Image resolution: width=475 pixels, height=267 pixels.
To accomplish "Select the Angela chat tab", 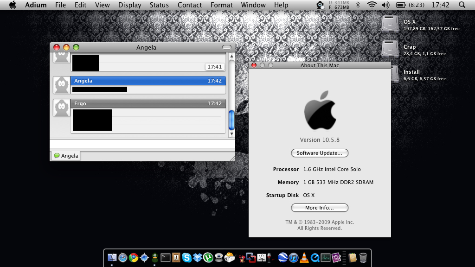I will pyautogui.click(x=66, y=156).
